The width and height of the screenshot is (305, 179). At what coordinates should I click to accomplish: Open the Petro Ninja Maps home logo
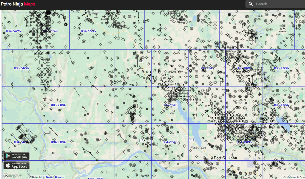(18, 4)
